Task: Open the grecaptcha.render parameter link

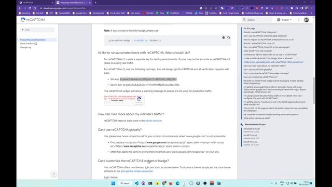Action: 137,171
